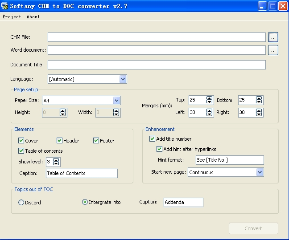Click the TOC Caption text field
Image resolution: width=289 pixels, height=240 pixels.
82,173
